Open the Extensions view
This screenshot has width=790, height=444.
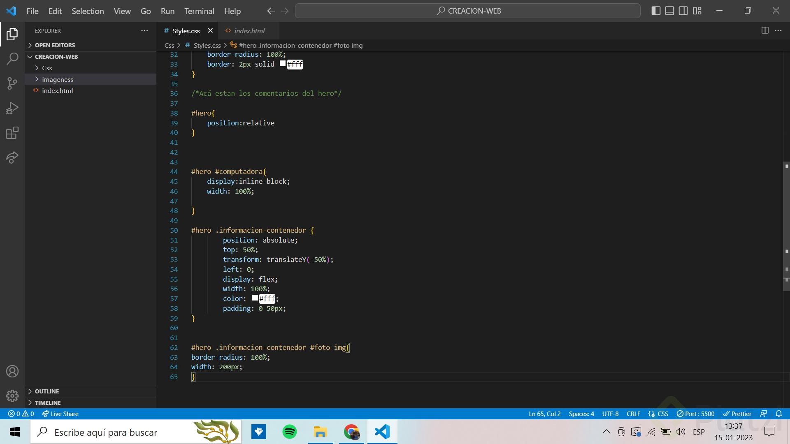(12, 133)
